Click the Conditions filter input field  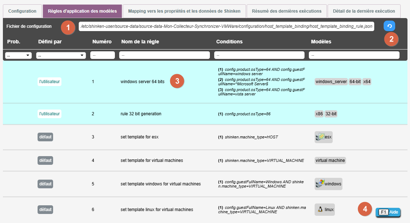point(259,55)
